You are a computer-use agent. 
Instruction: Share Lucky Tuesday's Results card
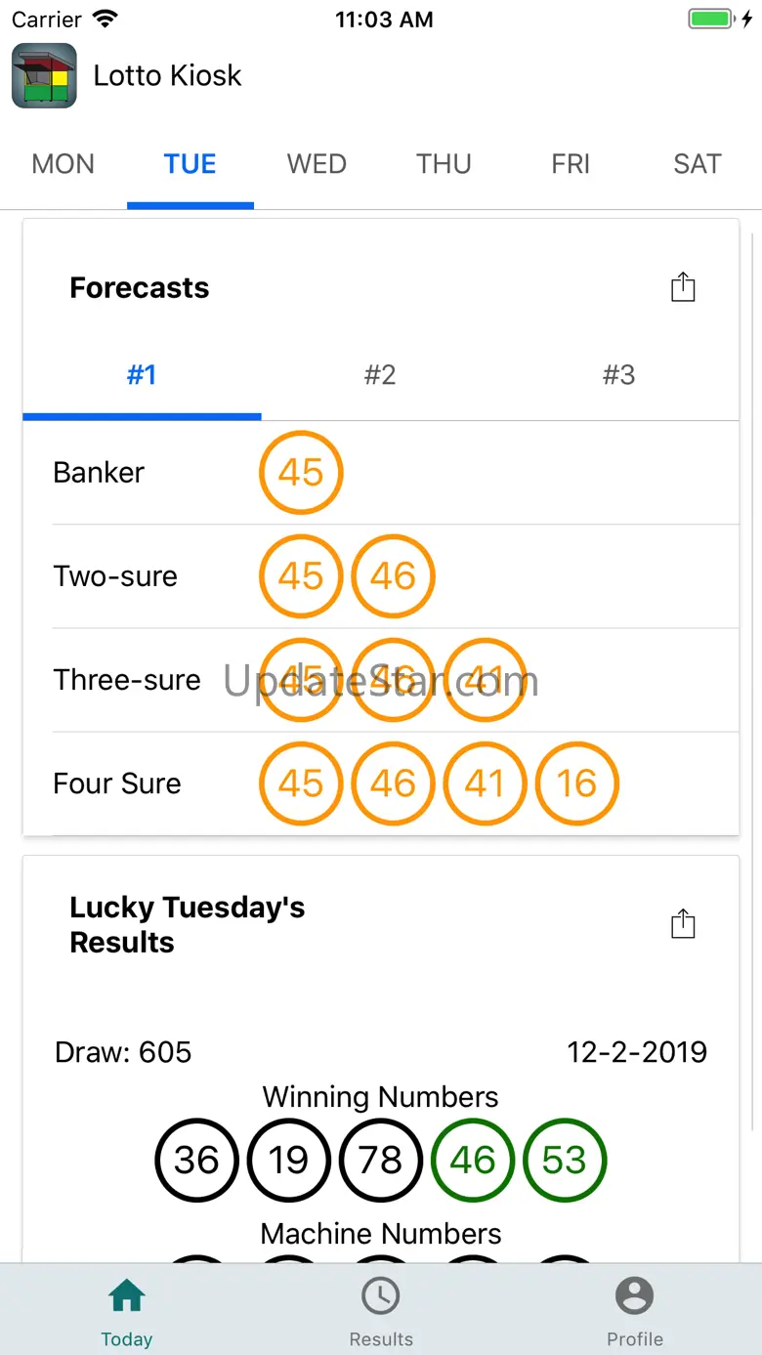click(x=683, y=924)
